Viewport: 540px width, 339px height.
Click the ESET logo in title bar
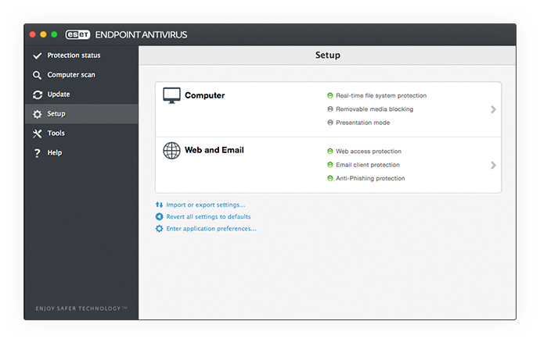pos(77,34)
